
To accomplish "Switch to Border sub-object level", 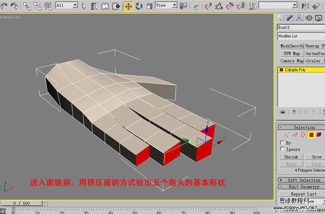I will pyautogui.click(x=303, y=135).
